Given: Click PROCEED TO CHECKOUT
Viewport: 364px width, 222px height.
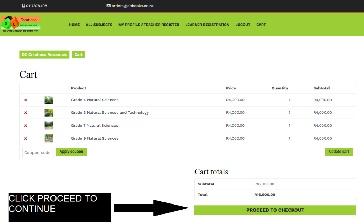Looking at the screenshot, I should click(275, 210).
